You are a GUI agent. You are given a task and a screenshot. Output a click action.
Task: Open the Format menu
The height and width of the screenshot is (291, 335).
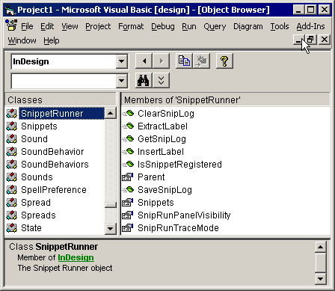[x=131, y=26]
